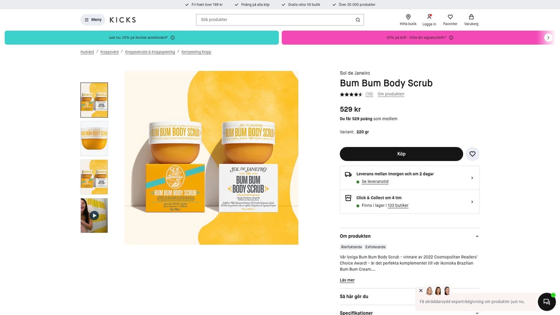This screenshot has height=315, width=560.
Task: Dismiss the expert advice popup
Action: 421,290
